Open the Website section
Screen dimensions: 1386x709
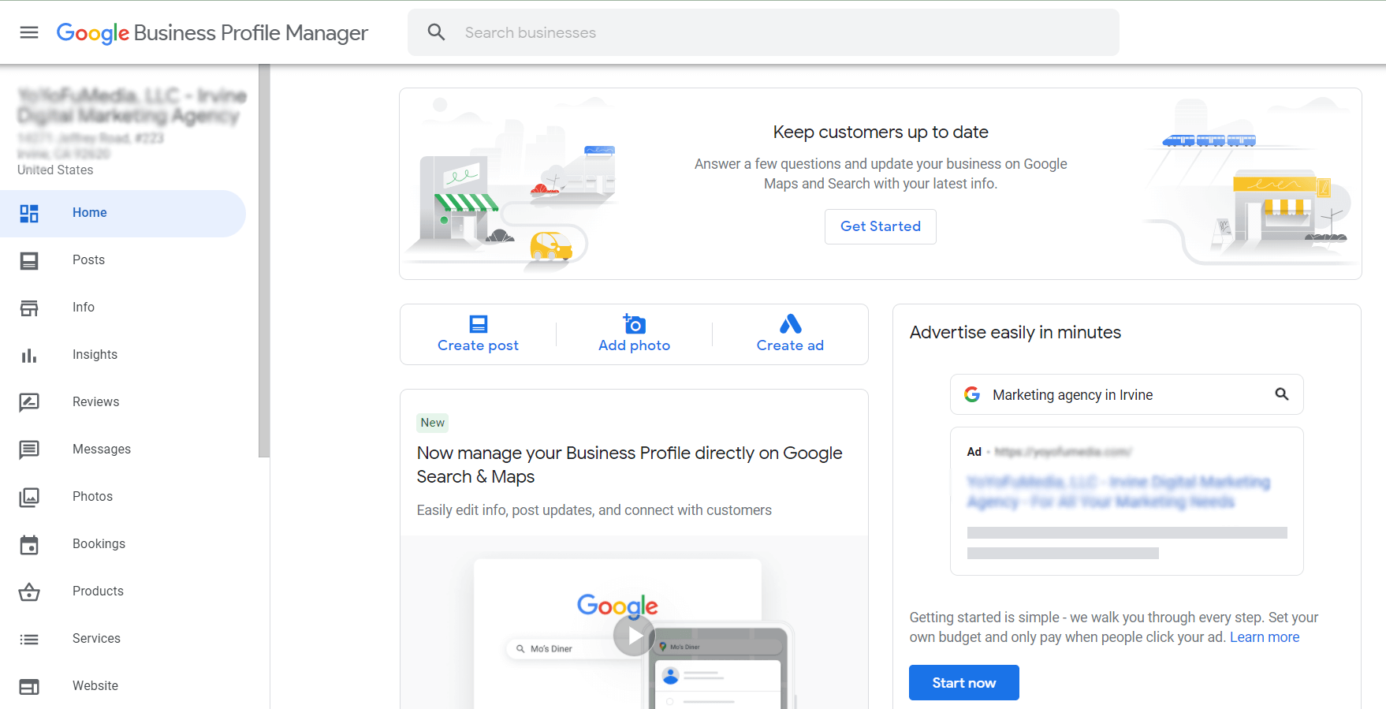coord(95,686)
